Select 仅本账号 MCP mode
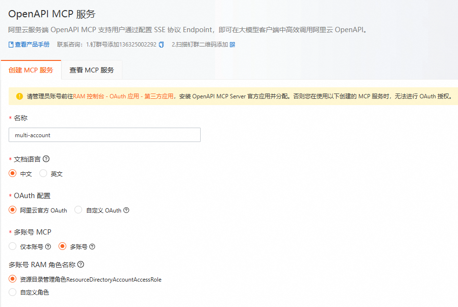458x307 pixels. (12, 246)
